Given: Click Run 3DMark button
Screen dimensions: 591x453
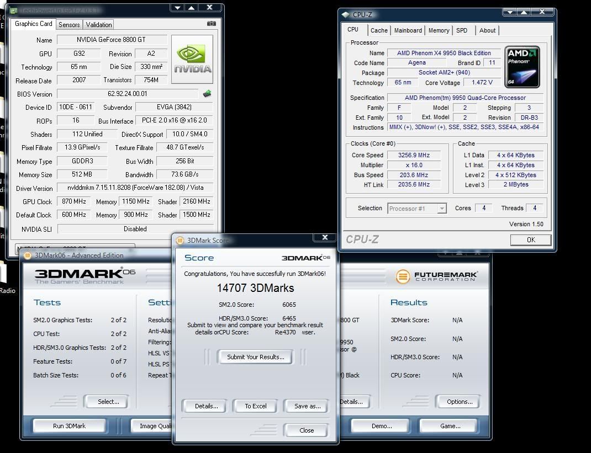Looking at the screenshot, I should point(69,426).
